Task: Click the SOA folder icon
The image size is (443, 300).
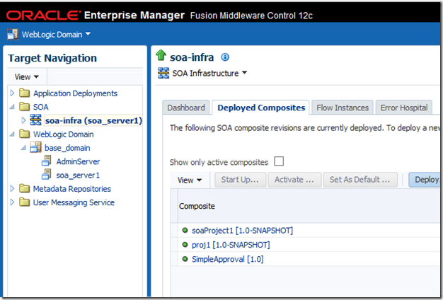Action: (x=25, y=106)
